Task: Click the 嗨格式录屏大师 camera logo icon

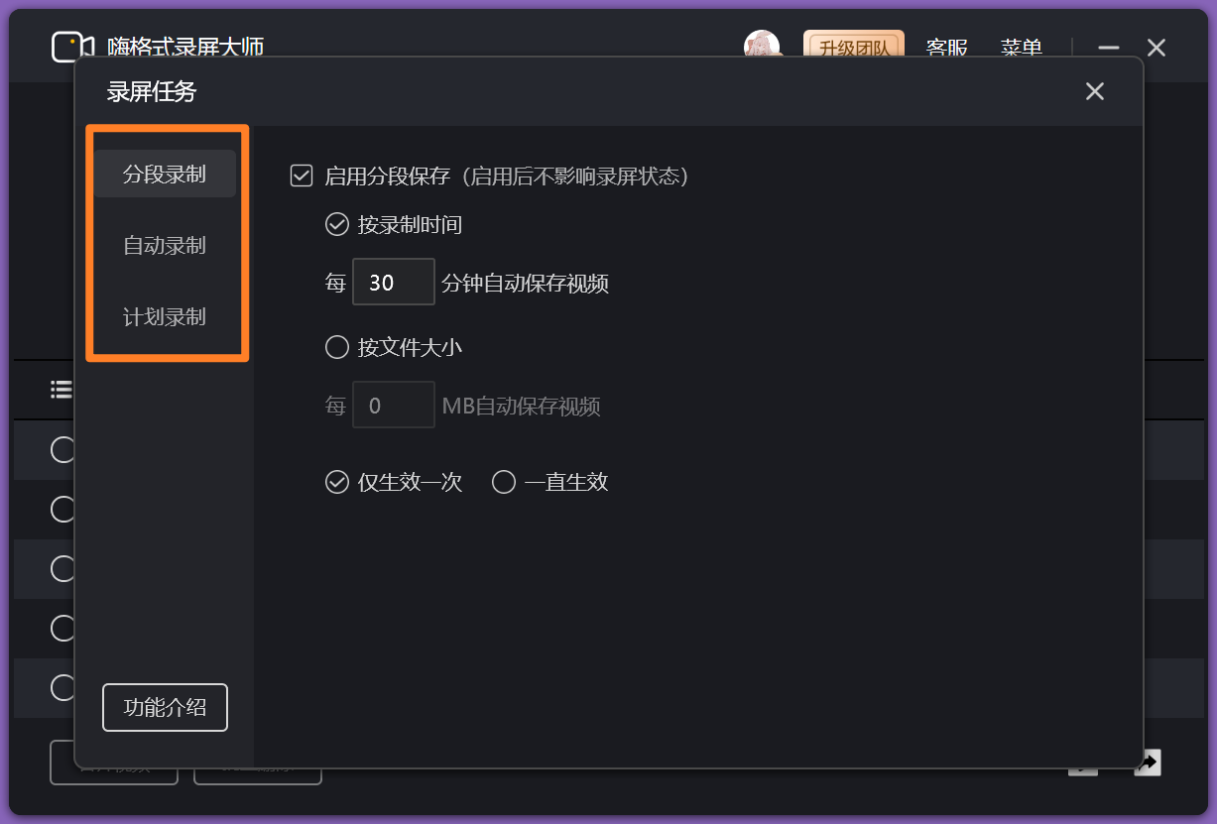Action: [x=72, y=47]
